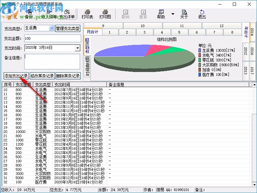Click 打印图 print chart icon
The width and height of the screenshot is (257, 193).
coord(105,14)
